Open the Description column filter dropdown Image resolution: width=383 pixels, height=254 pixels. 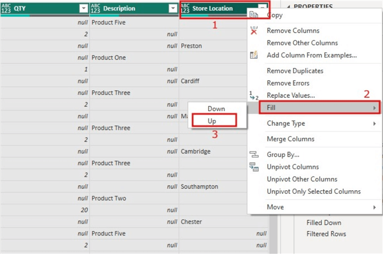pyautogui.click(x=173, y=8)
